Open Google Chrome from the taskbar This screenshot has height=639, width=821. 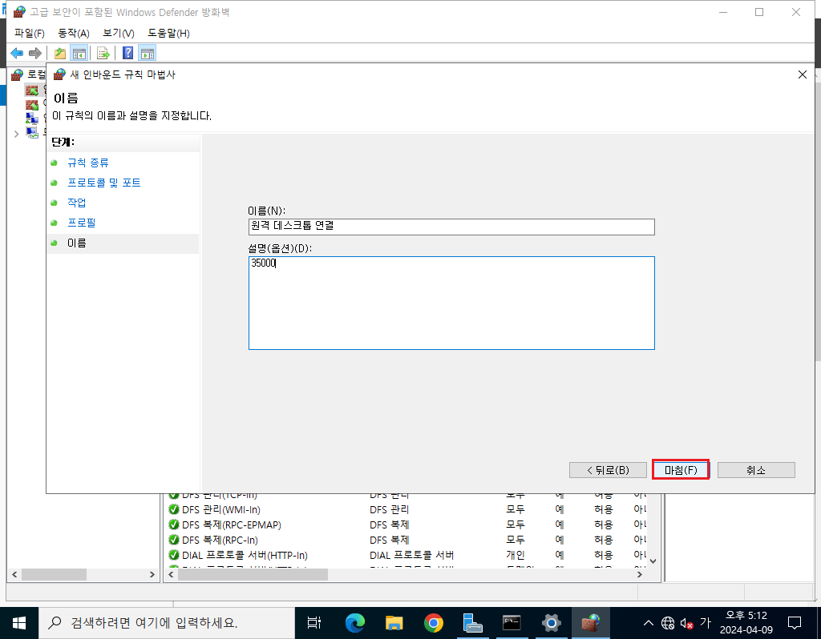pos(433,623)
